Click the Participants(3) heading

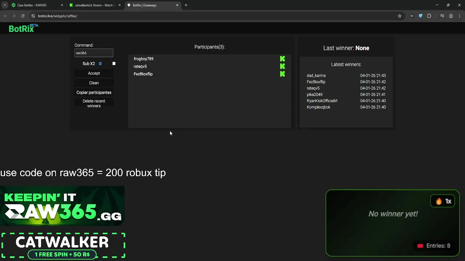click(210, 47)
